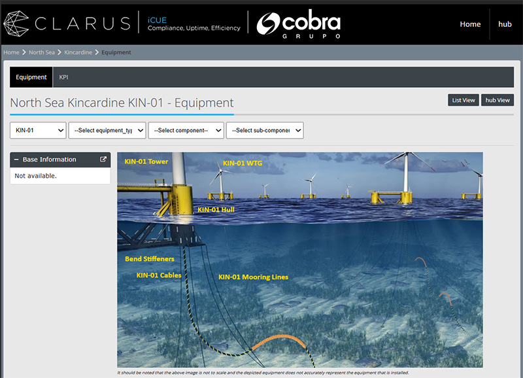Navigate to North Sea breadcrumb
The width and height of the screenshot is (523, 378).
pos(42,52)
